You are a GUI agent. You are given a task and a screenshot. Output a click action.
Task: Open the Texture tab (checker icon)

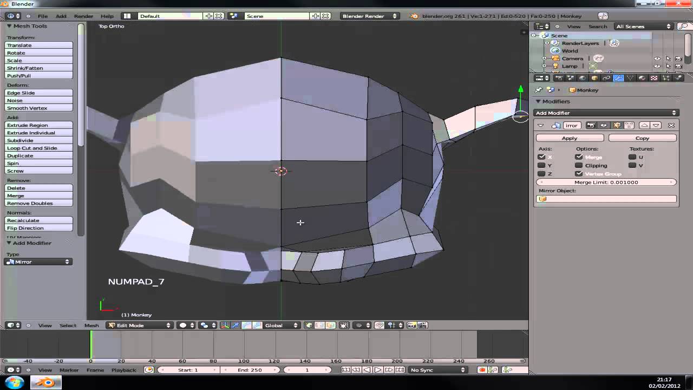[654, 78]
